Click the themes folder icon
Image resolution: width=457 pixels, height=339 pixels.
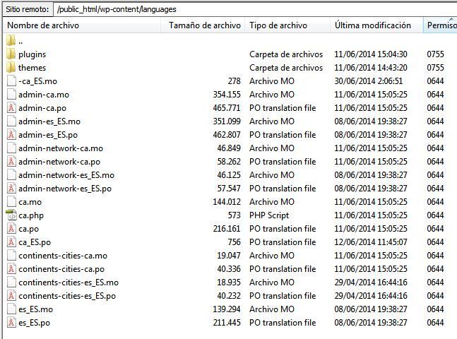[11, 68]
